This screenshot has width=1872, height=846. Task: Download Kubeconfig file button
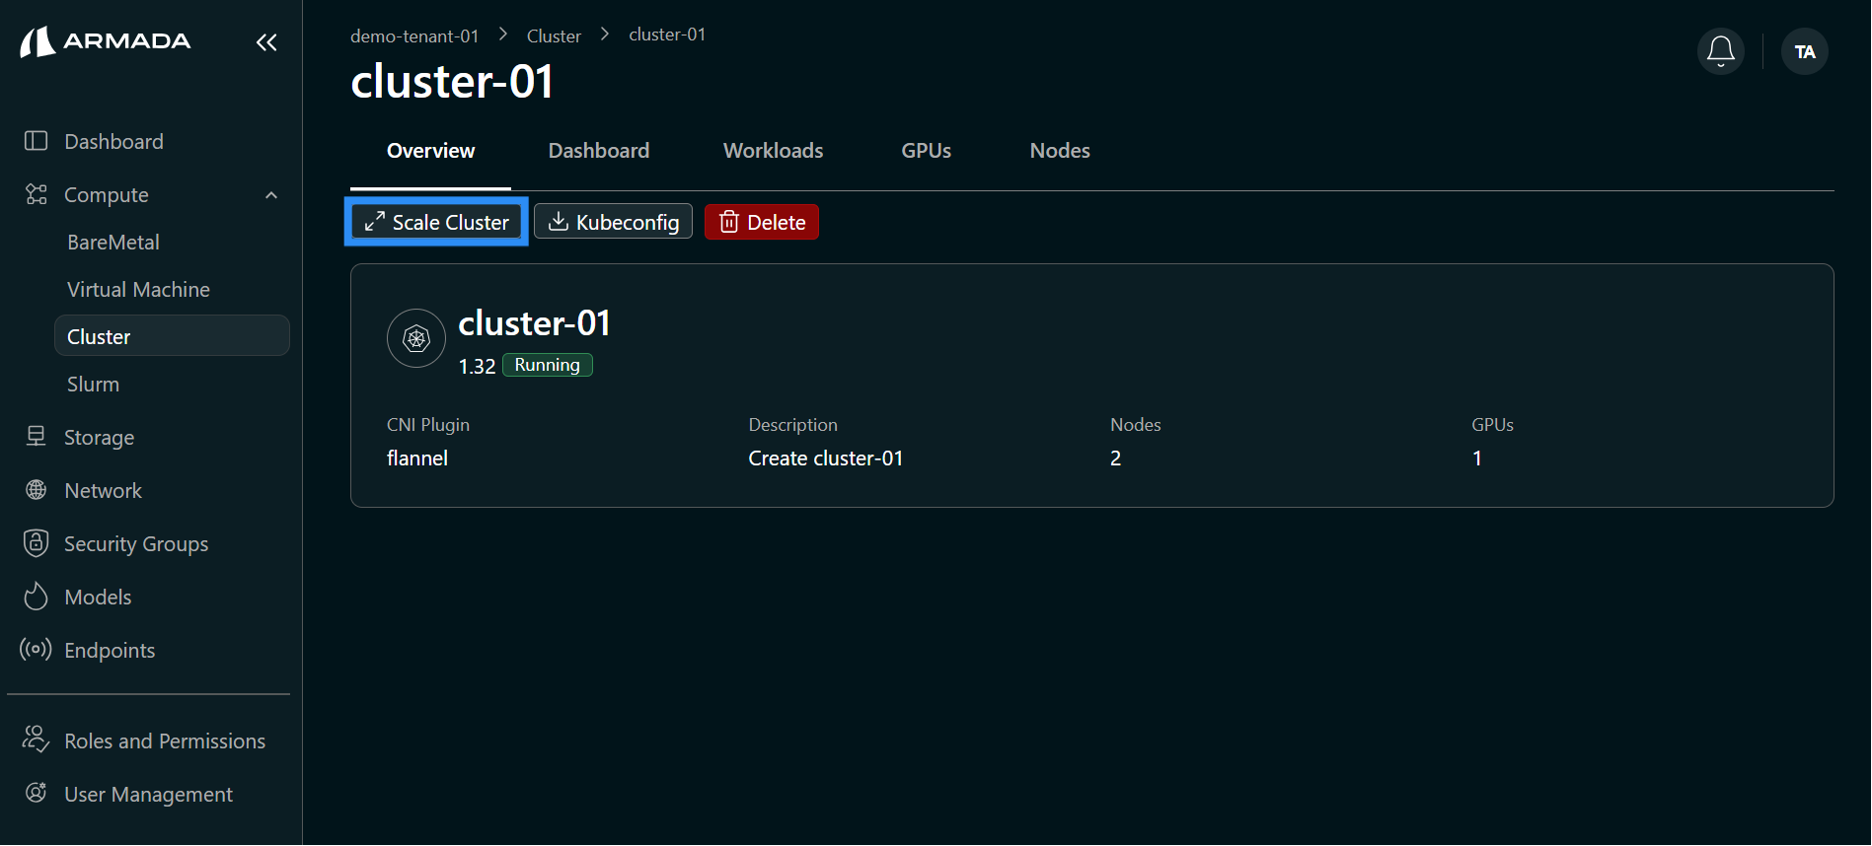coord(613,222)
